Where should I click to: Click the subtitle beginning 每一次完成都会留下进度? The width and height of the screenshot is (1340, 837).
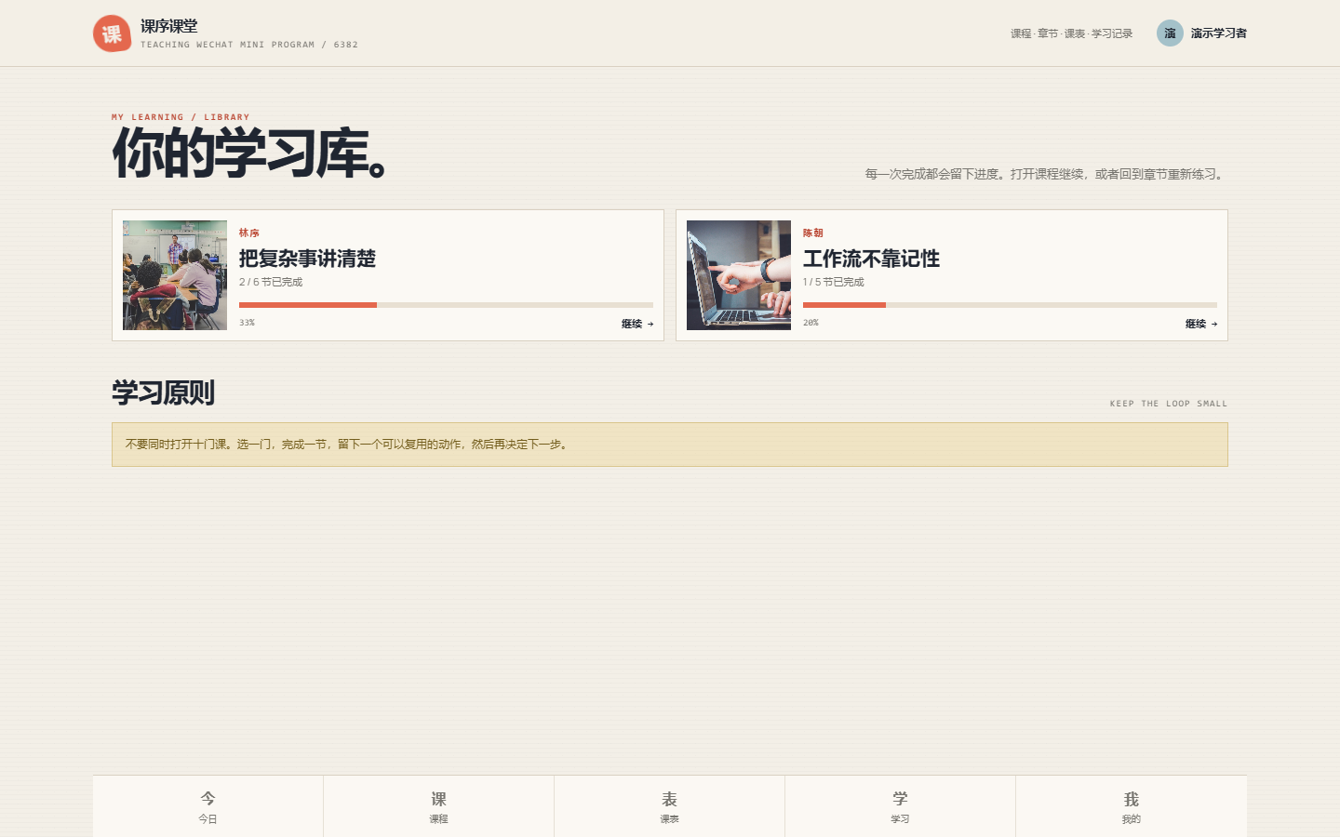coord(1047,174)
